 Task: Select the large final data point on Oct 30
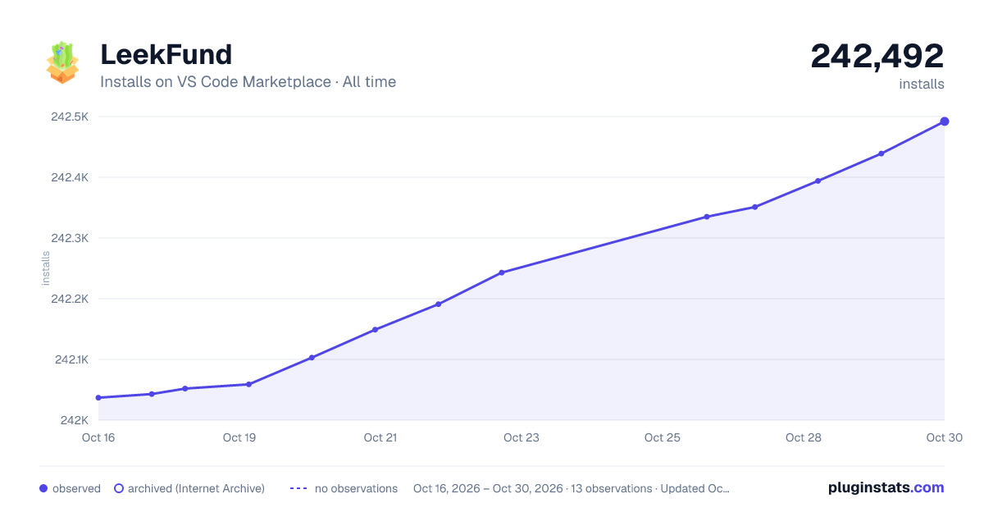[x=945, y=121]
